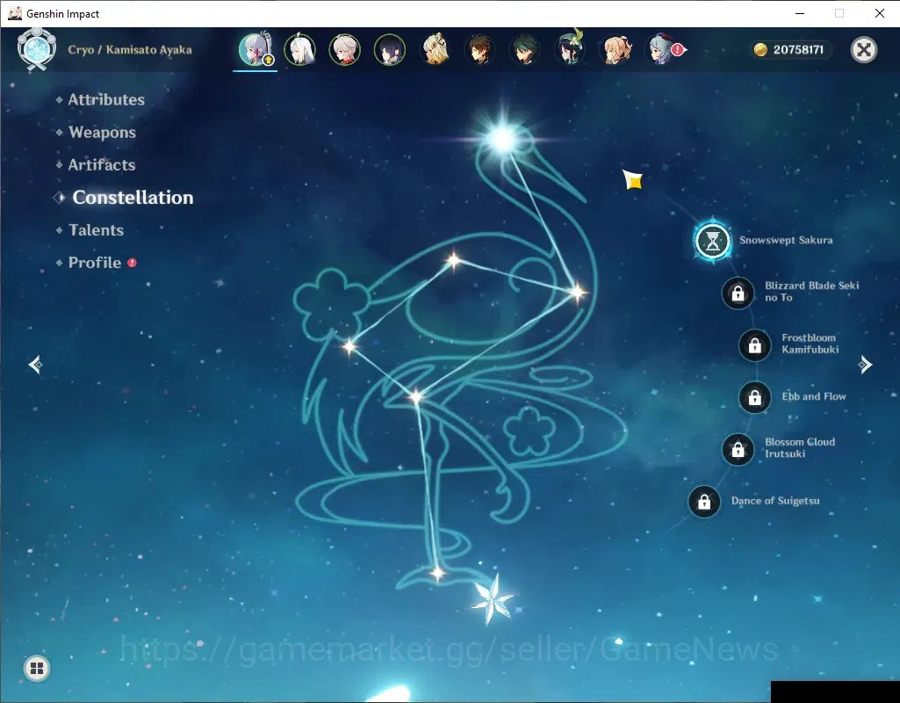Viewport: 900px width, 703px height.
Task: Click the Blossom Cloud Irutsuki label
Action: tap(800, 447)
